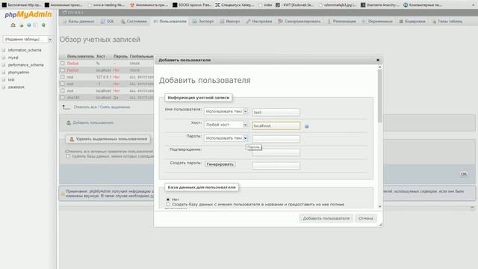Image resolution: width=478 pixels, height=269 pixels.
Task: Click database icon beside performance_schema
Action: [x=4, y=65]
